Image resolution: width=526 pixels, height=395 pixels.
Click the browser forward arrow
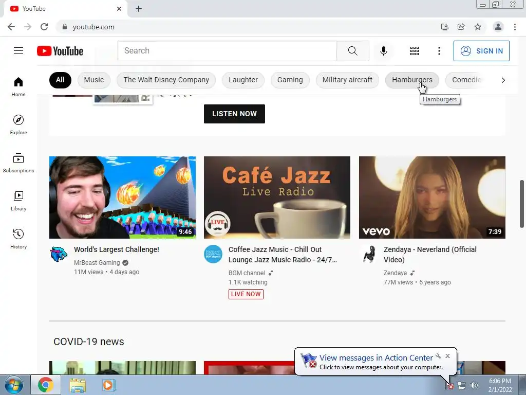point(28,27)
